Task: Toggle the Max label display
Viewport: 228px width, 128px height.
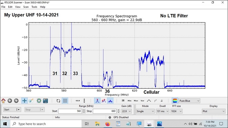Action: [x=136, y=101]
